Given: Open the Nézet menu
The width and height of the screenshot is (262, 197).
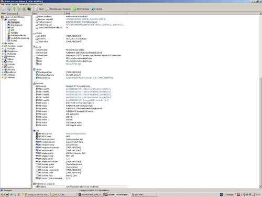Looking at the screenshot, I should pos(8,5).
